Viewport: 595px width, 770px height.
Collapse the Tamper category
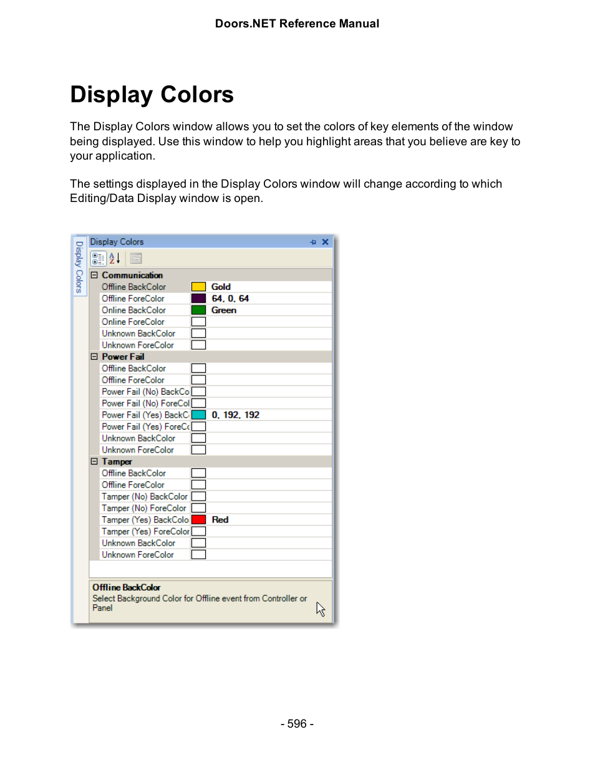(x=95, y=461)
